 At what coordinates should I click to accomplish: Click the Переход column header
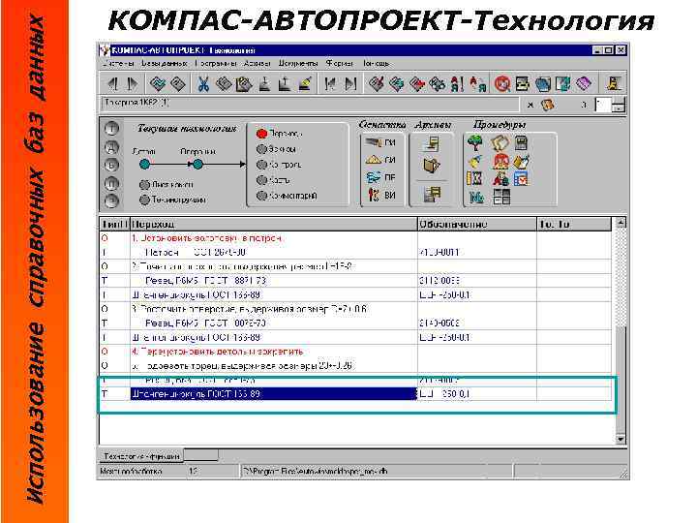[274, 224]
